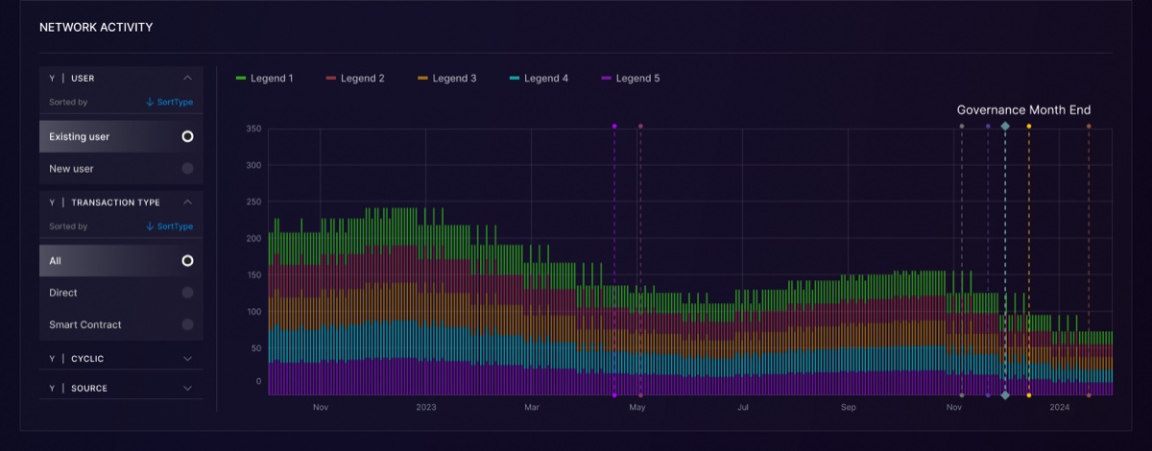Click the magenta dot marker atop the chart near May
The width and height of the screenshot is (1152, 451).
pyautogui.click(x=613, y=126)
